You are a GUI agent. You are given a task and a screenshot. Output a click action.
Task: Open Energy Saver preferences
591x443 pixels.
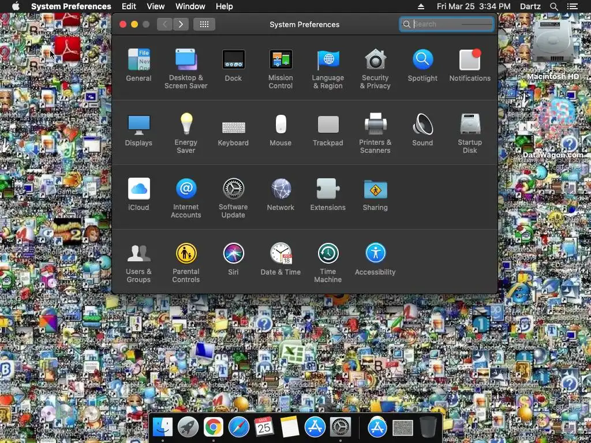point(186,133)
